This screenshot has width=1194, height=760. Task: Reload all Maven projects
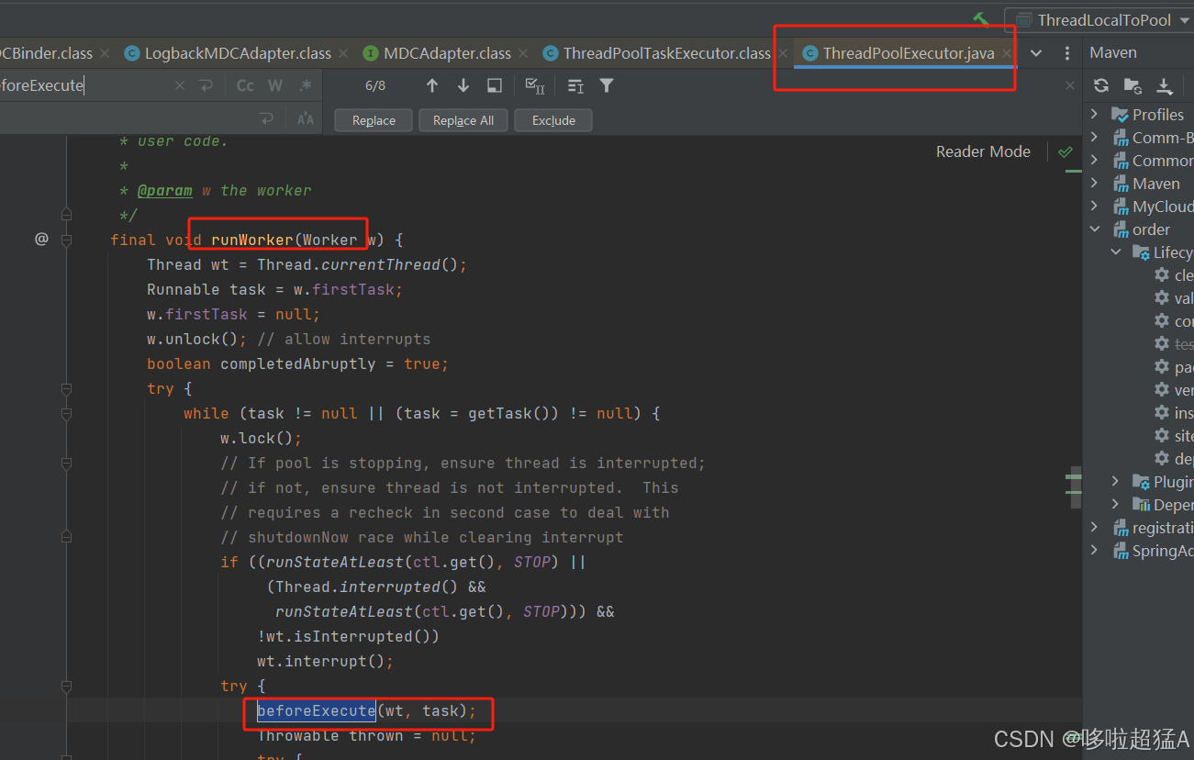click(1100, 84)
